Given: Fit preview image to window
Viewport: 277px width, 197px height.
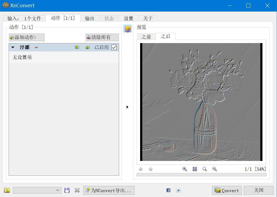Looking at the screenshot, I should pyautogui.click(x=195, y=169).
